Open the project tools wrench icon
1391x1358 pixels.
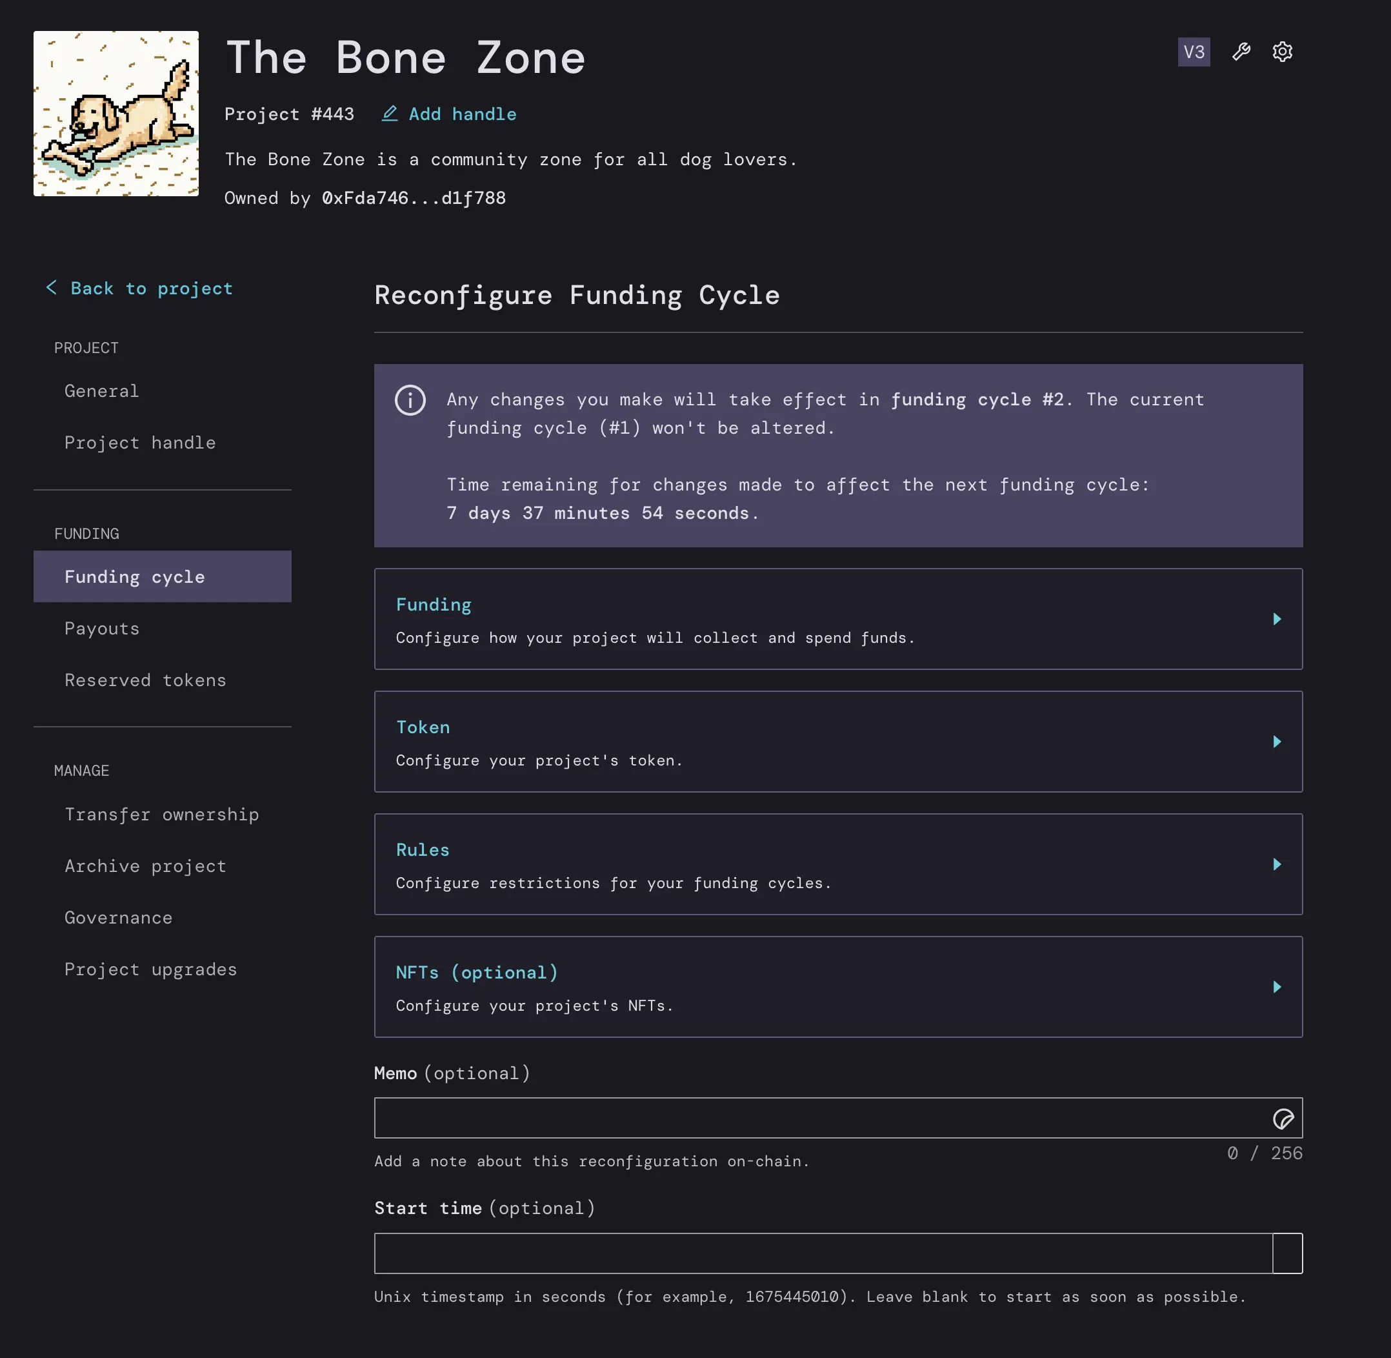coord(1241,52)
